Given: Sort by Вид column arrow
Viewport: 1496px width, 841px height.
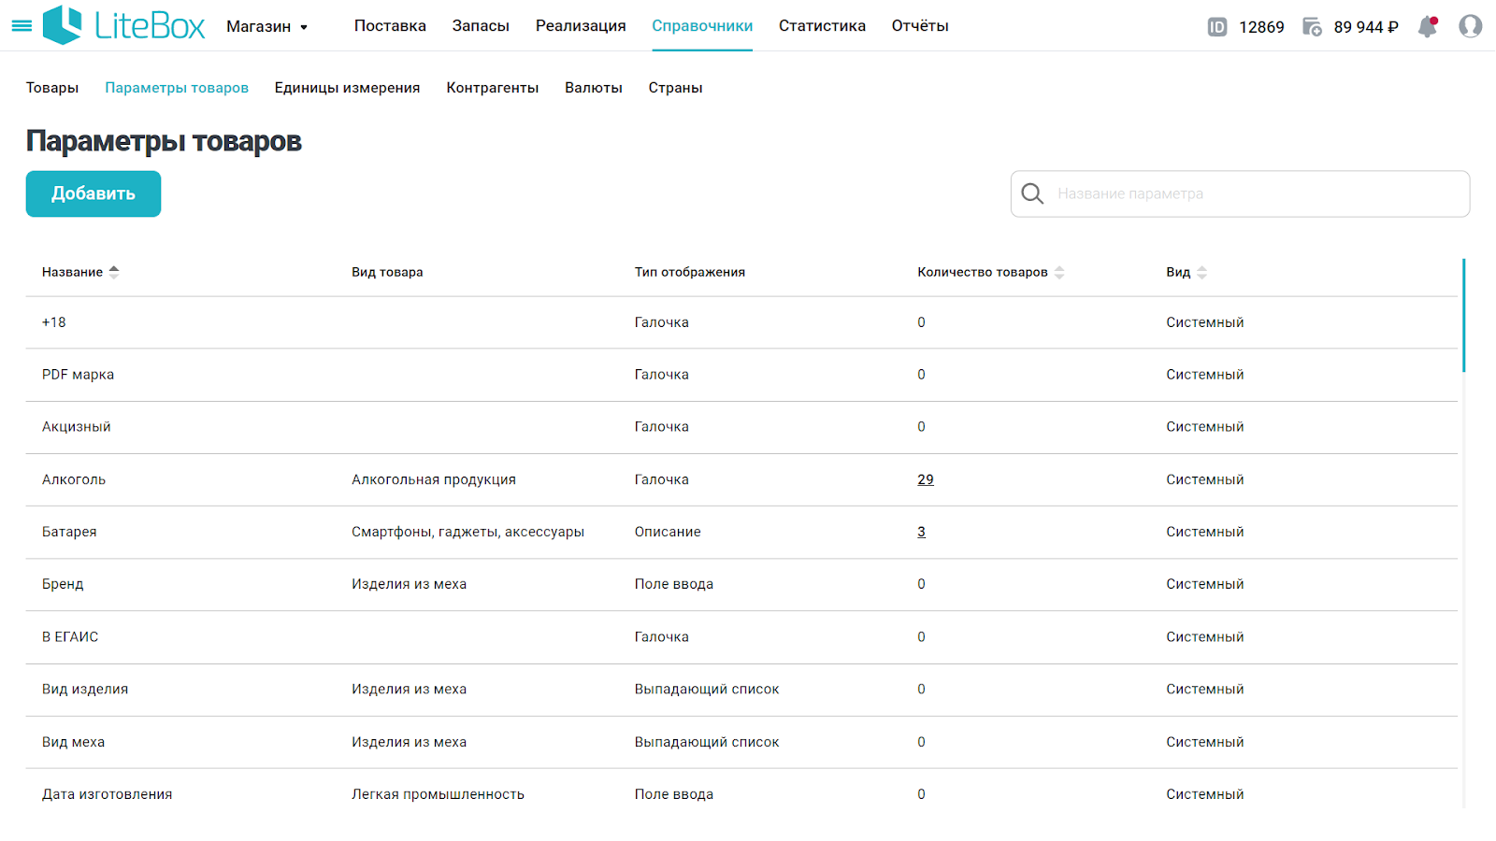Looking at the screenshot, I should pos(1202,273).
